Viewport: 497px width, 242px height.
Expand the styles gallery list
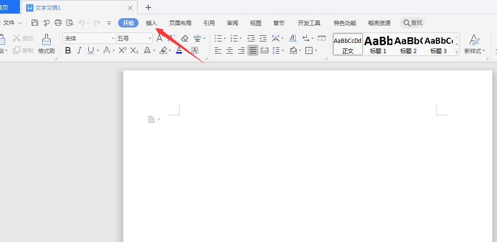457,52
